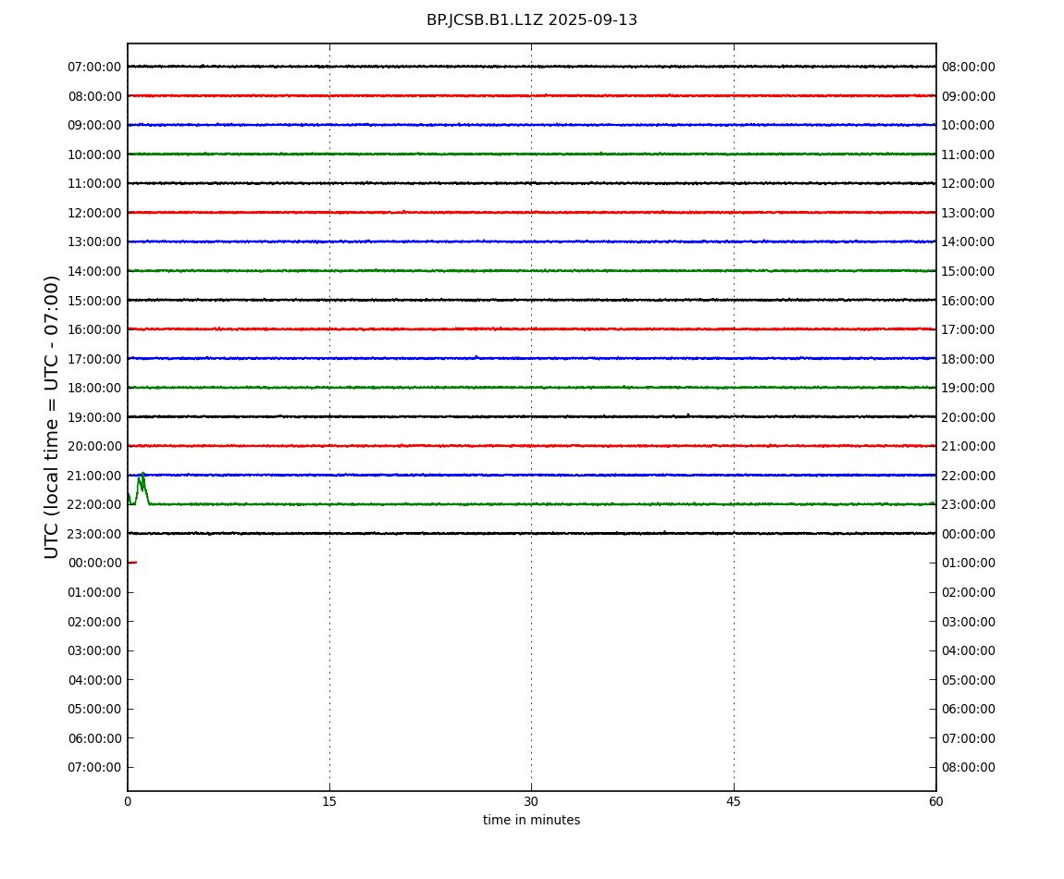
Task: Click the right axis label 23:00:00
Action: click(969, 504)
